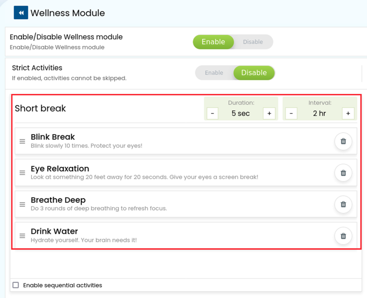Decrease the short break Interval
The width and height of the screenshot is (367, 298).
[291, 113]
